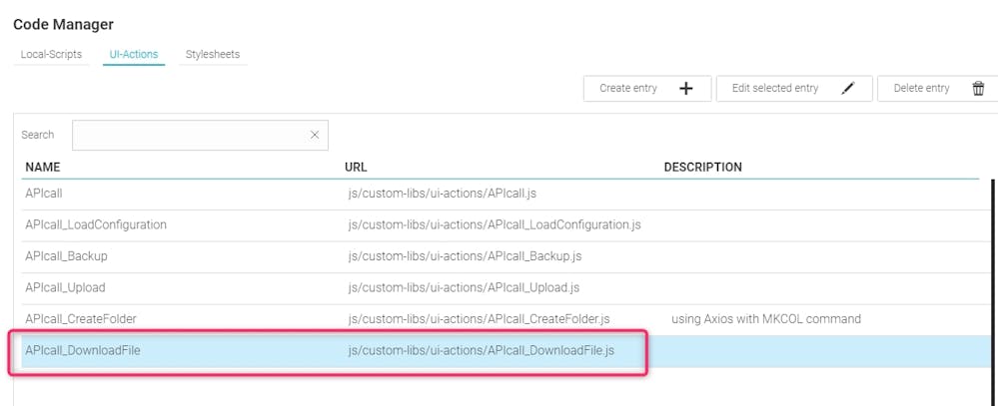Select the APIcall_CreateFolder entry
The height and width of the screenshot is (406, 998).
[x=81, y=319]
